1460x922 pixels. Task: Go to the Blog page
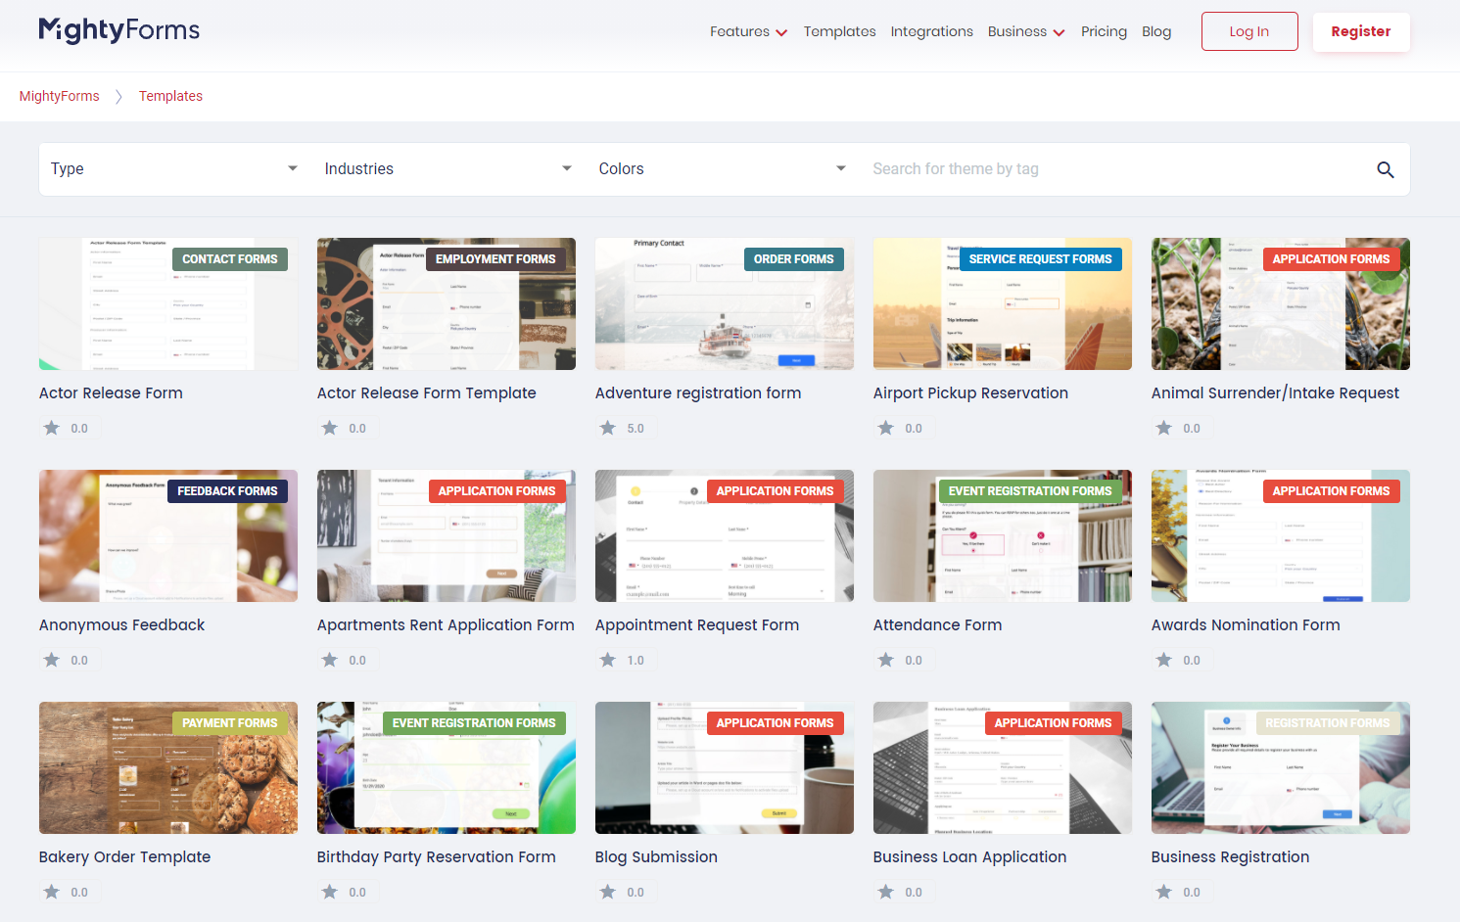1156,31
